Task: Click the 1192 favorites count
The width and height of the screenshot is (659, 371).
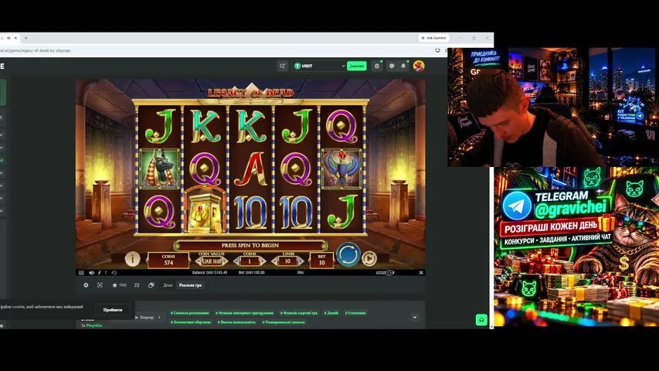Action: click(123, 284)
